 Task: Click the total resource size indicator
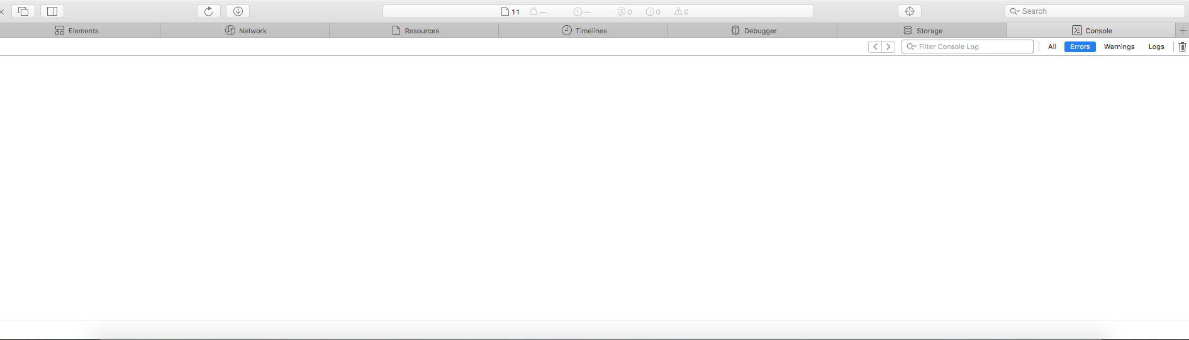coord(538,12)
